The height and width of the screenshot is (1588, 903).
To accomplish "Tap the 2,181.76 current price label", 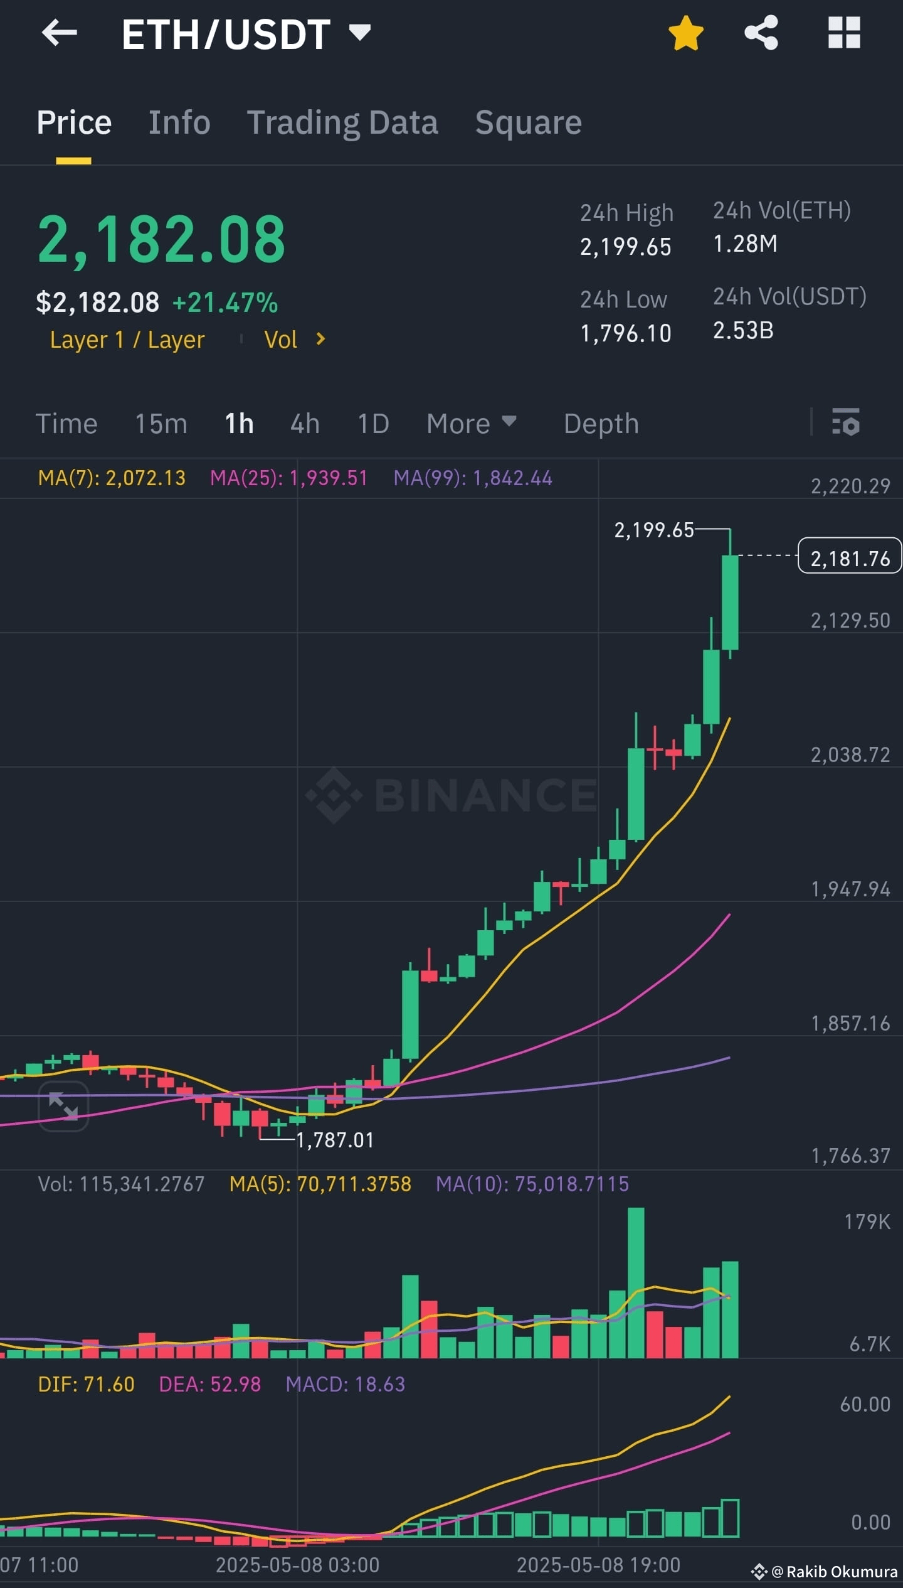I will coord(850,556).
